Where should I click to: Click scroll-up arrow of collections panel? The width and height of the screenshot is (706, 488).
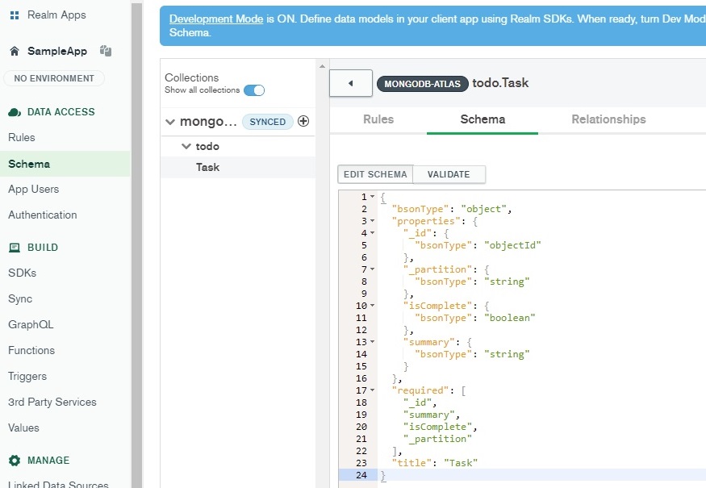tap(322, 66)
